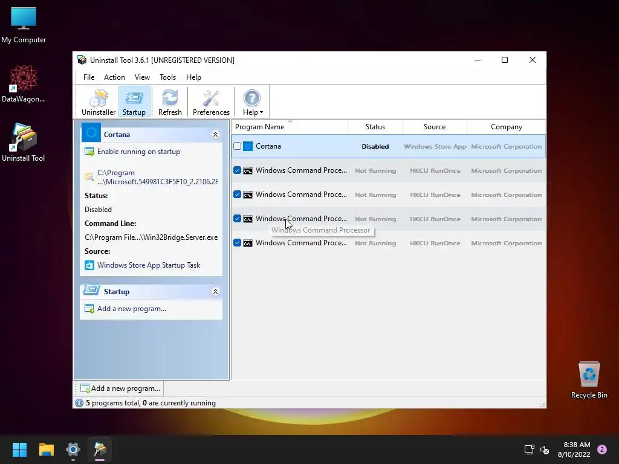Viewport: 619px width, 464px height.
Task: Click Windows Store App Startup Task link
Action: pyautogui.click(x=149, y=265)
